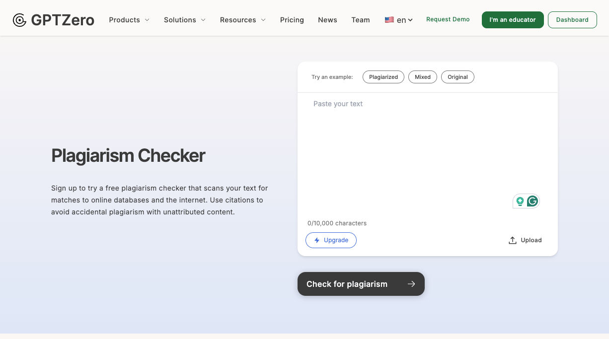Click the Request Demo link
This screenshot has width=609, height=339.
[x=448, y=19]
